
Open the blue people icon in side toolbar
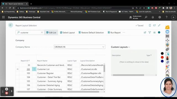(167, 32)
